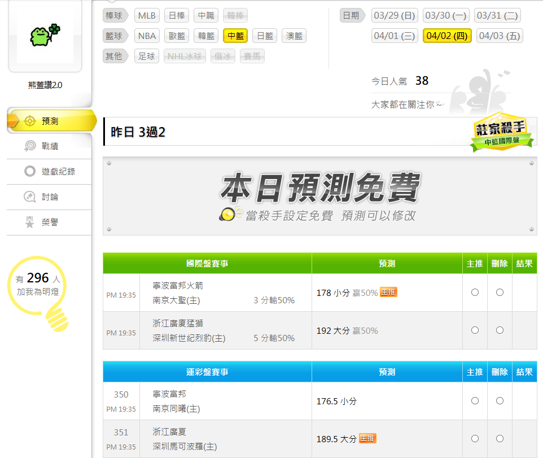Open 討論 discussion icon in sidebar
The height and width of the screenshot is (458, 543).
coord(30,197)
